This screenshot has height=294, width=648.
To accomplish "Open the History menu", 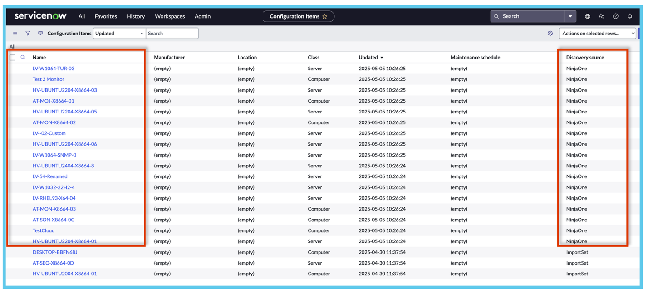I will point(136,16).
